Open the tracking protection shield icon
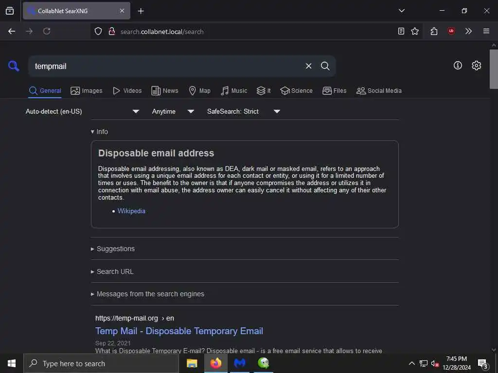This screenshot has width=498, height=373. pos(98,31)
